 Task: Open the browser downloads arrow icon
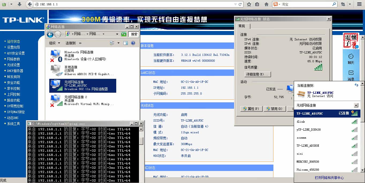[20, 4]
